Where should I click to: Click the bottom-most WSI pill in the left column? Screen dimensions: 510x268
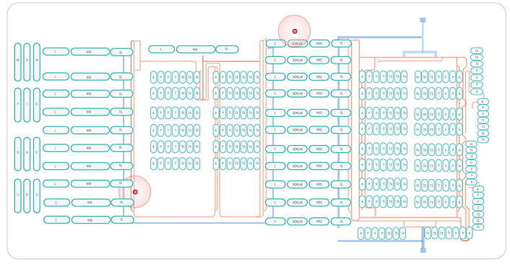tap(91, 220)
